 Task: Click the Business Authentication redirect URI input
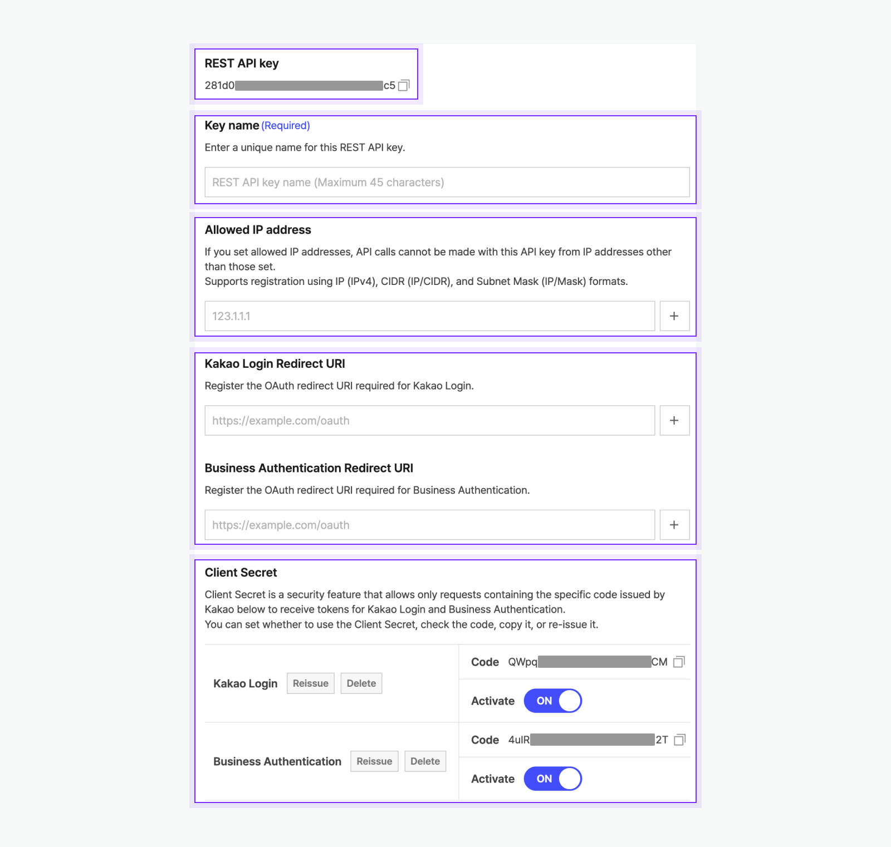pos(429,524)
